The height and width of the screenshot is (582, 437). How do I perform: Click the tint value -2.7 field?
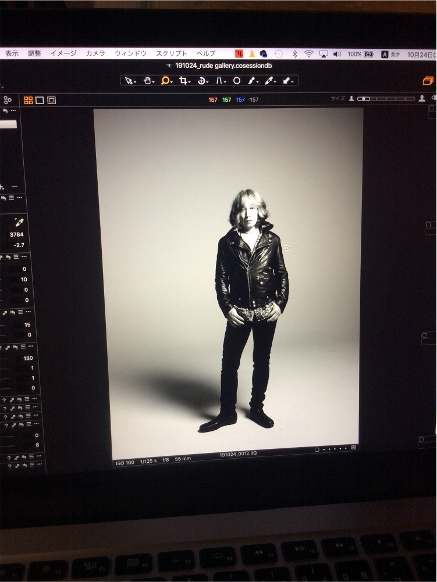(x=19, y=245)
